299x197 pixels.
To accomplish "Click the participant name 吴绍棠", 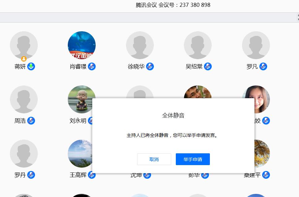I will coord(194,67).
